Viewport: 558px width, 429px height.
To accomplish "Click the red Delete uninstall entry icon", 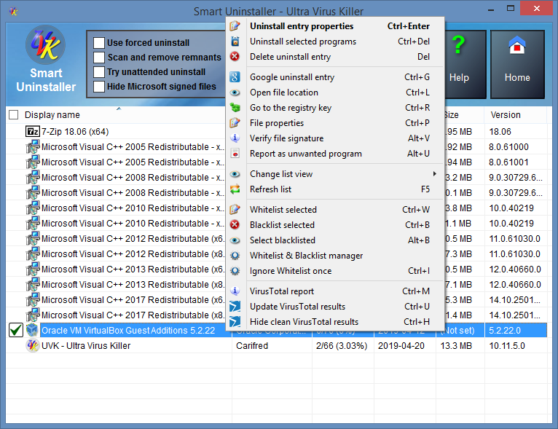I will (x=235, y=57).
